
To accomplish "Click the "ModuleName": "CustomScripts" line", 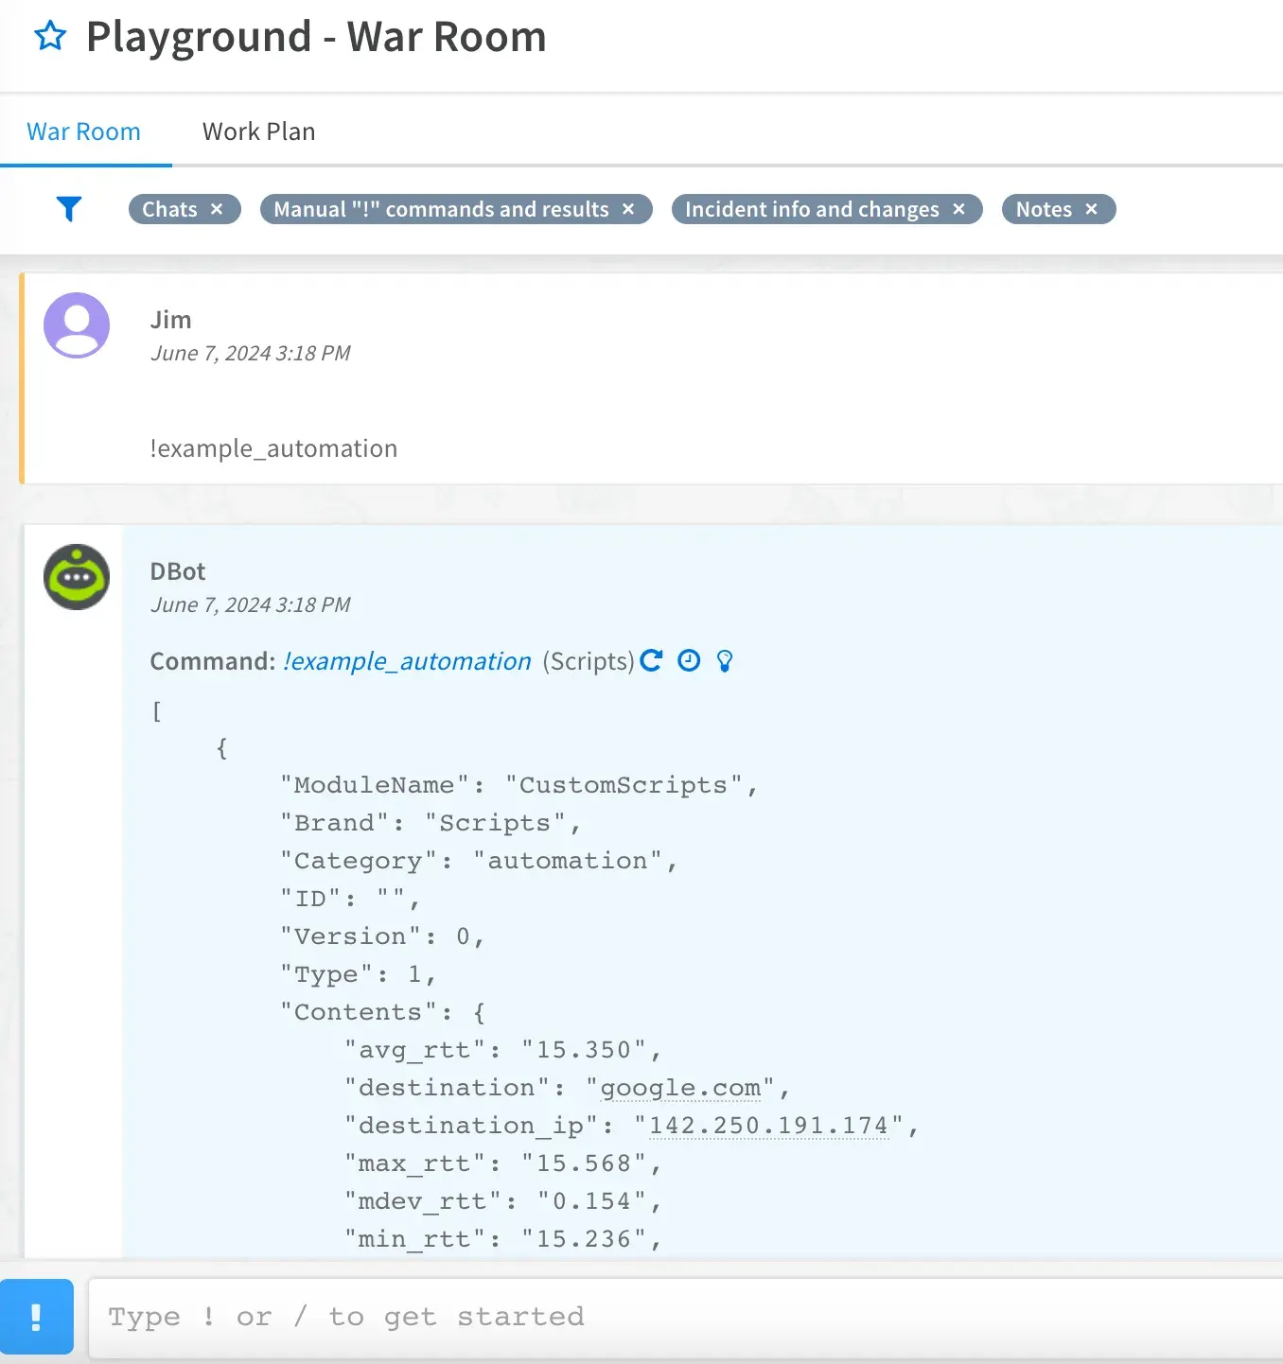I will coord(518,785).
